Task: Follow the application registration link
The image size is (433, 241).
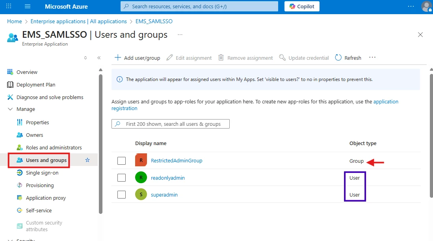Action: (255, 105)
